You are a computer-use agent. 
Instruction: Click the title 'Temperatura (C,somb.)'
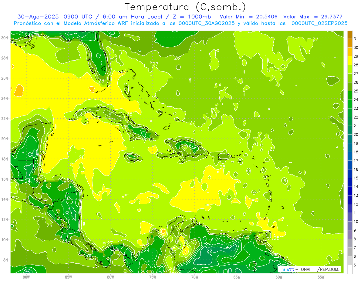(185, 7)
